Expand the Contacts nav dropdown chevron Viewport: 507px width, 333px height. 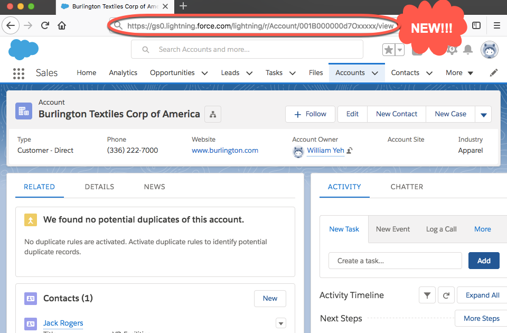(429, 73)
